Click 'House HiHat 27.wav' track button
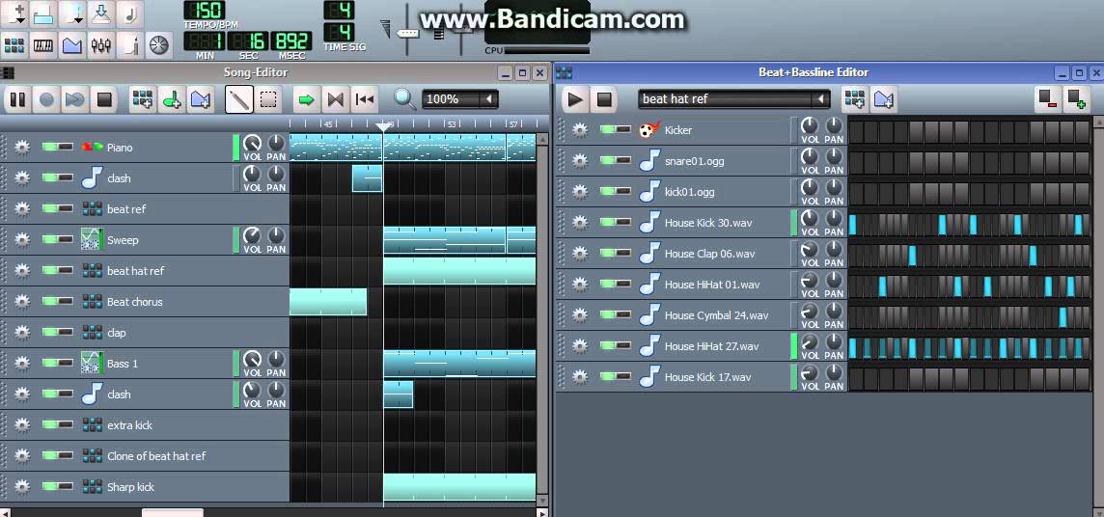The width and height of the screenshot is (1104, 517). tap(712, 346)
